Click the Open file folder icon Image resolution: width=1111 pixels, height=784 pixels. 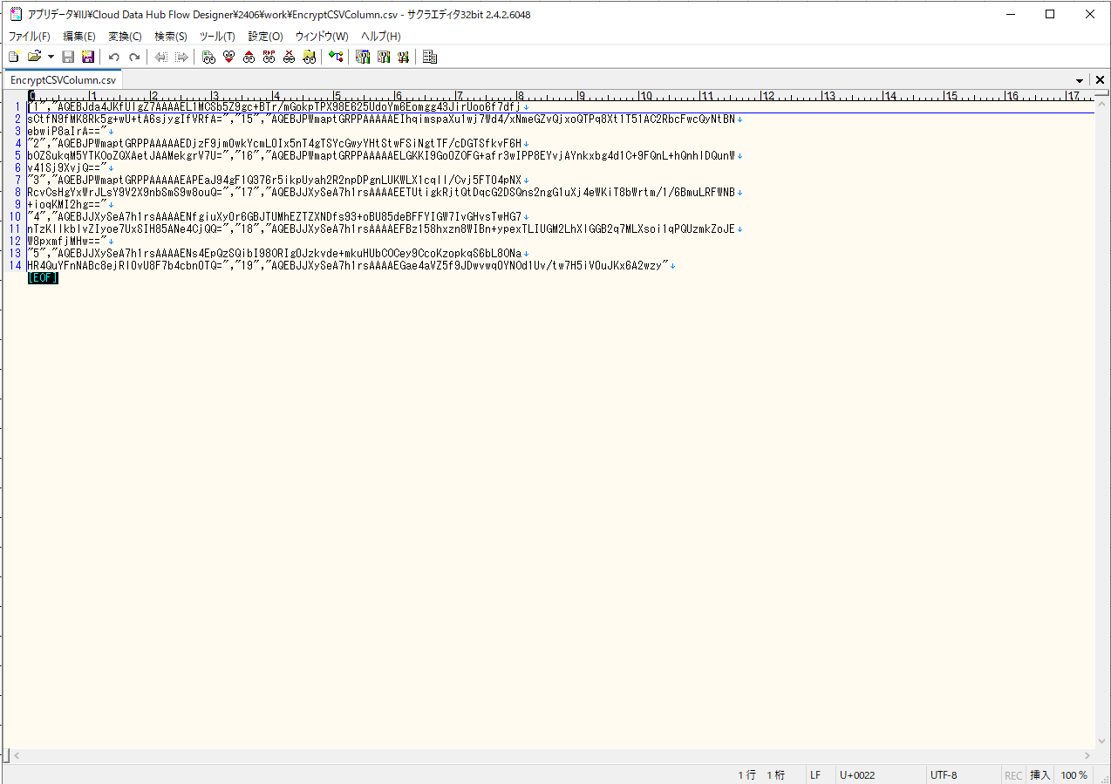click(x=34, y=57)
